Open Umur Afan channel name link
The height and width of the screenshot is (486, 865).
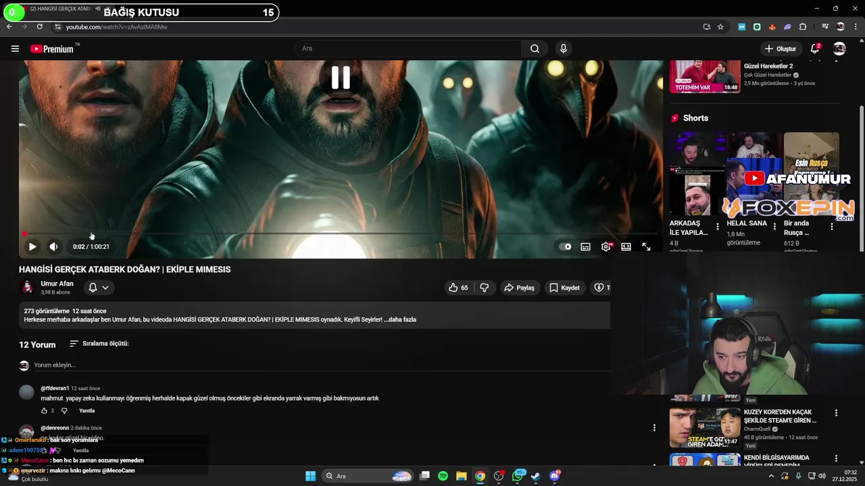point(57,283)
